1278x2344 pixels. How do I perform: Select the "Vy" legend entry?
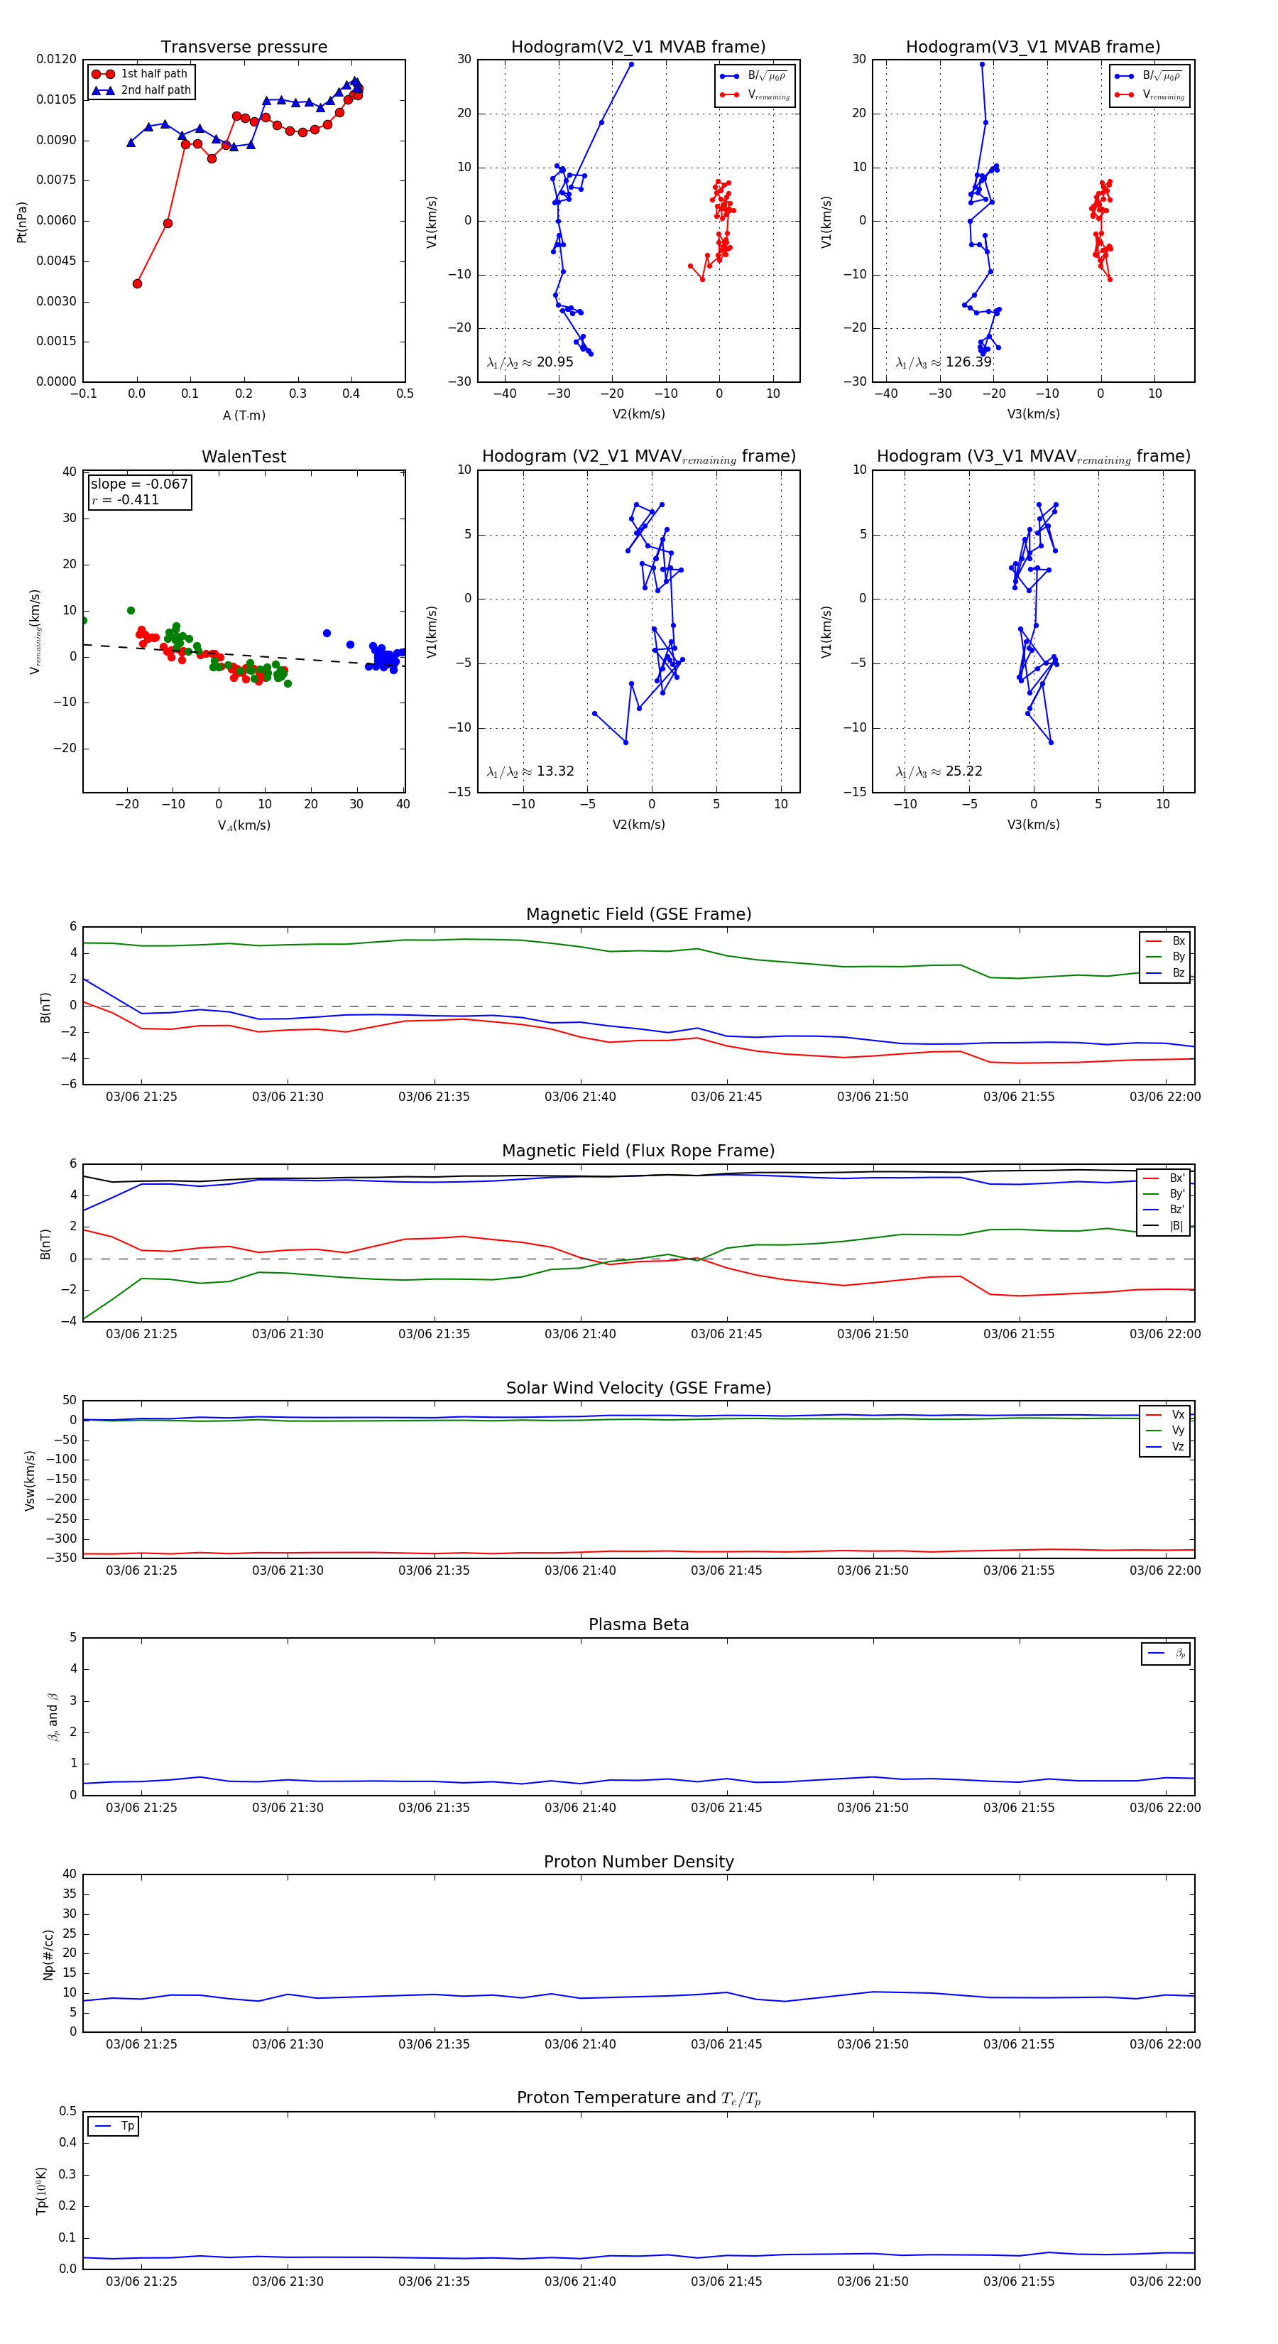point(1165,1431)
